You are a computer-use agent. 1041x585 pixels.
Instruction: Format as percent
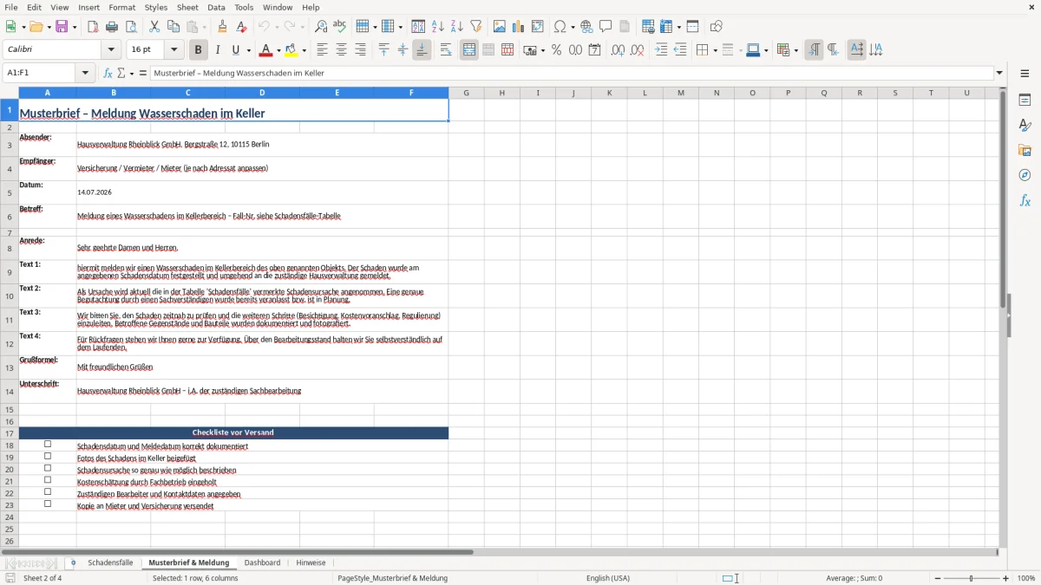[556, 50]
